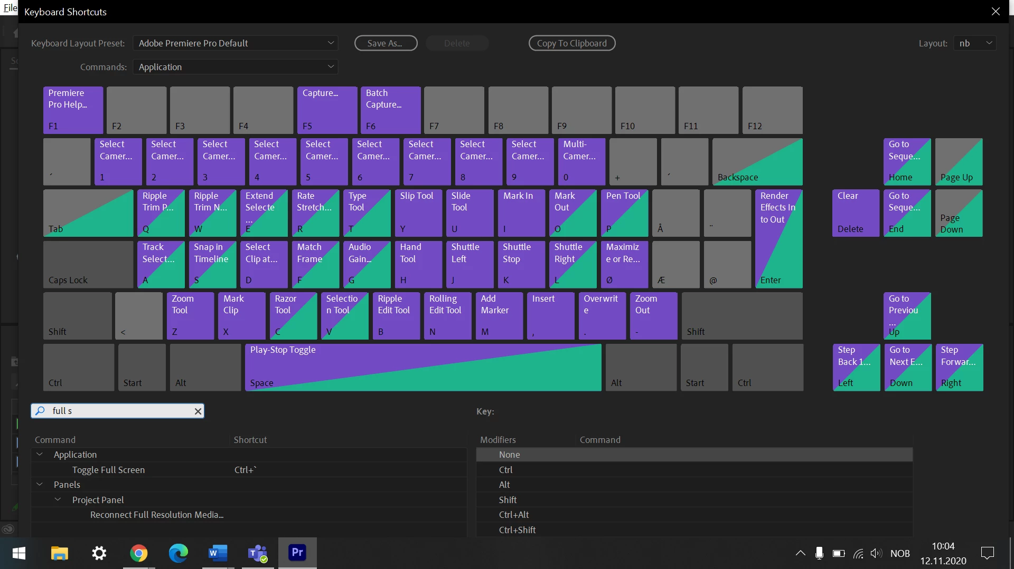
Task: Check the battery status icon
Action: tap(839, 553)
